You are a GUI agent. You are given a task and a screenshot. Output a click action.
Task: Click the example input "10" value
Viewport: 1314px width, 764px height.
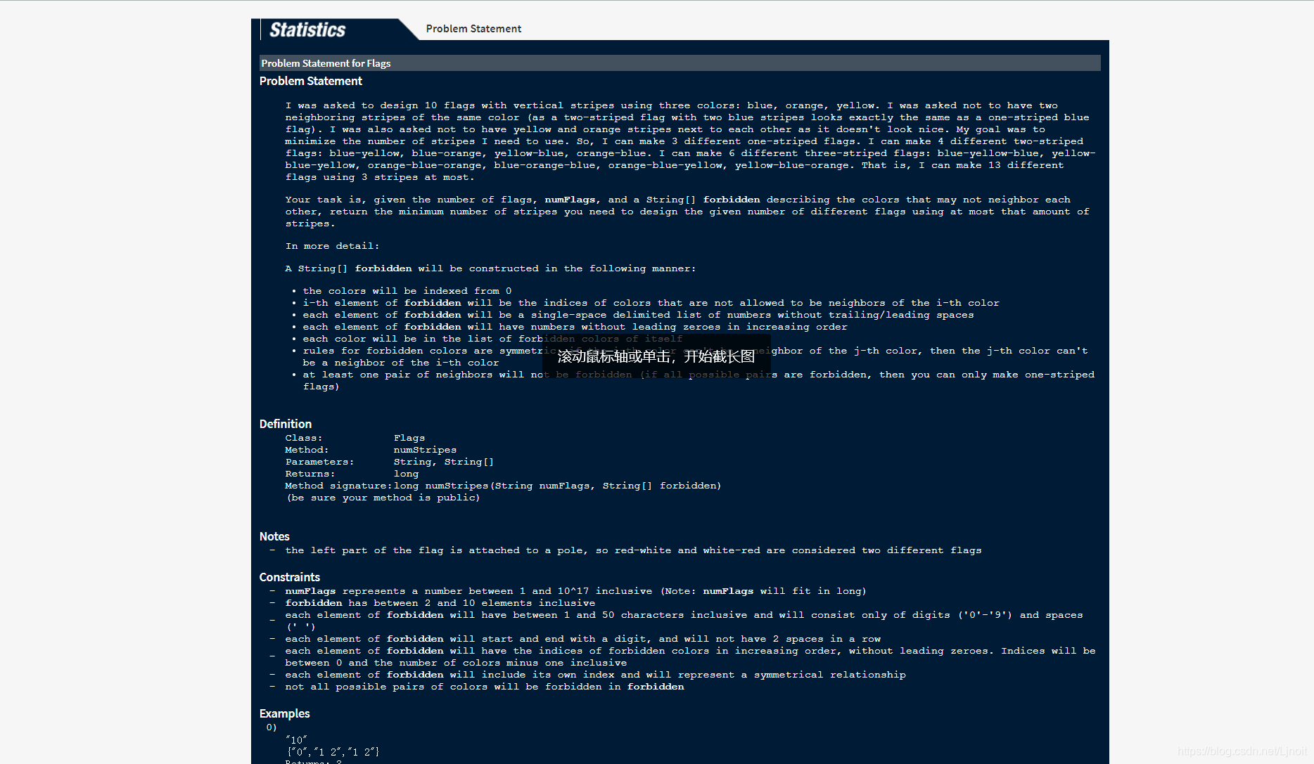296,739
